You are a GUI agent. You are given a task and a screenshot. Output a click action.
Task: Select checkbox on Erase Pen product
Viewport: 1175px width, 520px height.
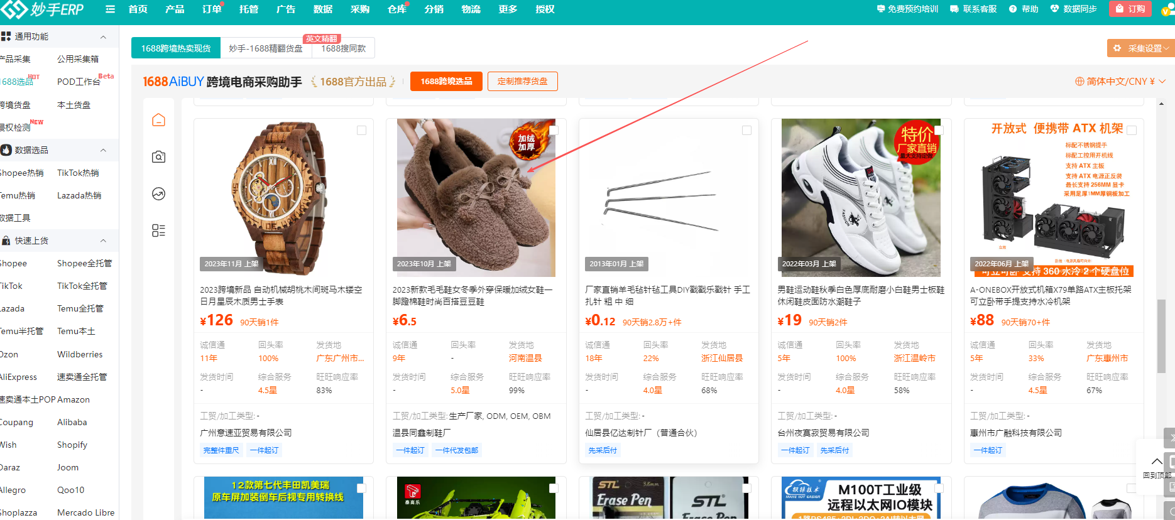click(x=747, y=488)
